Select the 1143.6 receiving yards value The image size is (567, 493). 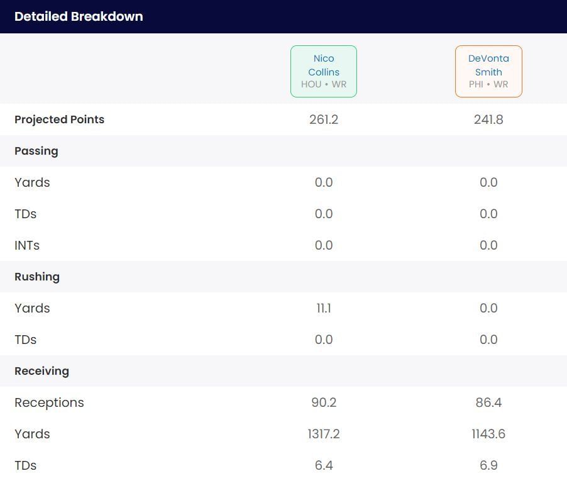pyautogui.click(x=488, y=434)
